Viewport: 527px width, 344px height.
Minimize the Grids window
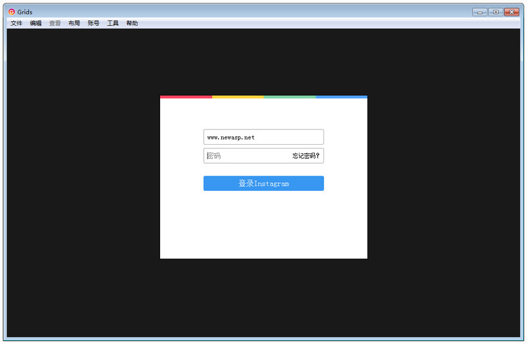[480, 12]
